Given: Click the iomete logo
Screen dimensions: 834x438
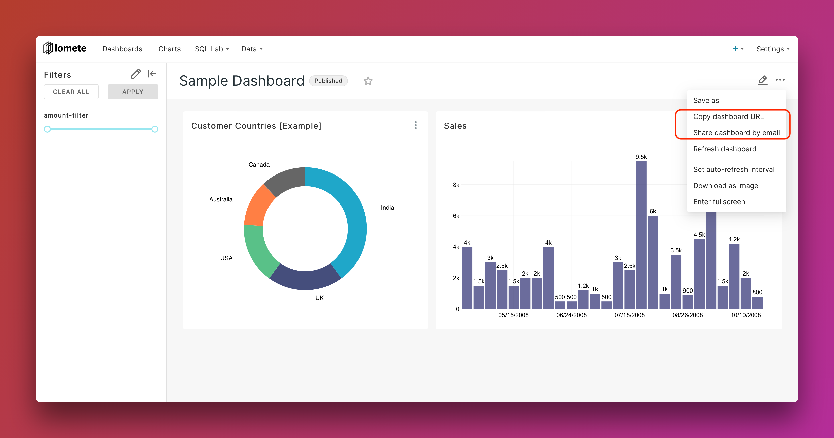Looking at the screenshot, I should tap(65, 49).
